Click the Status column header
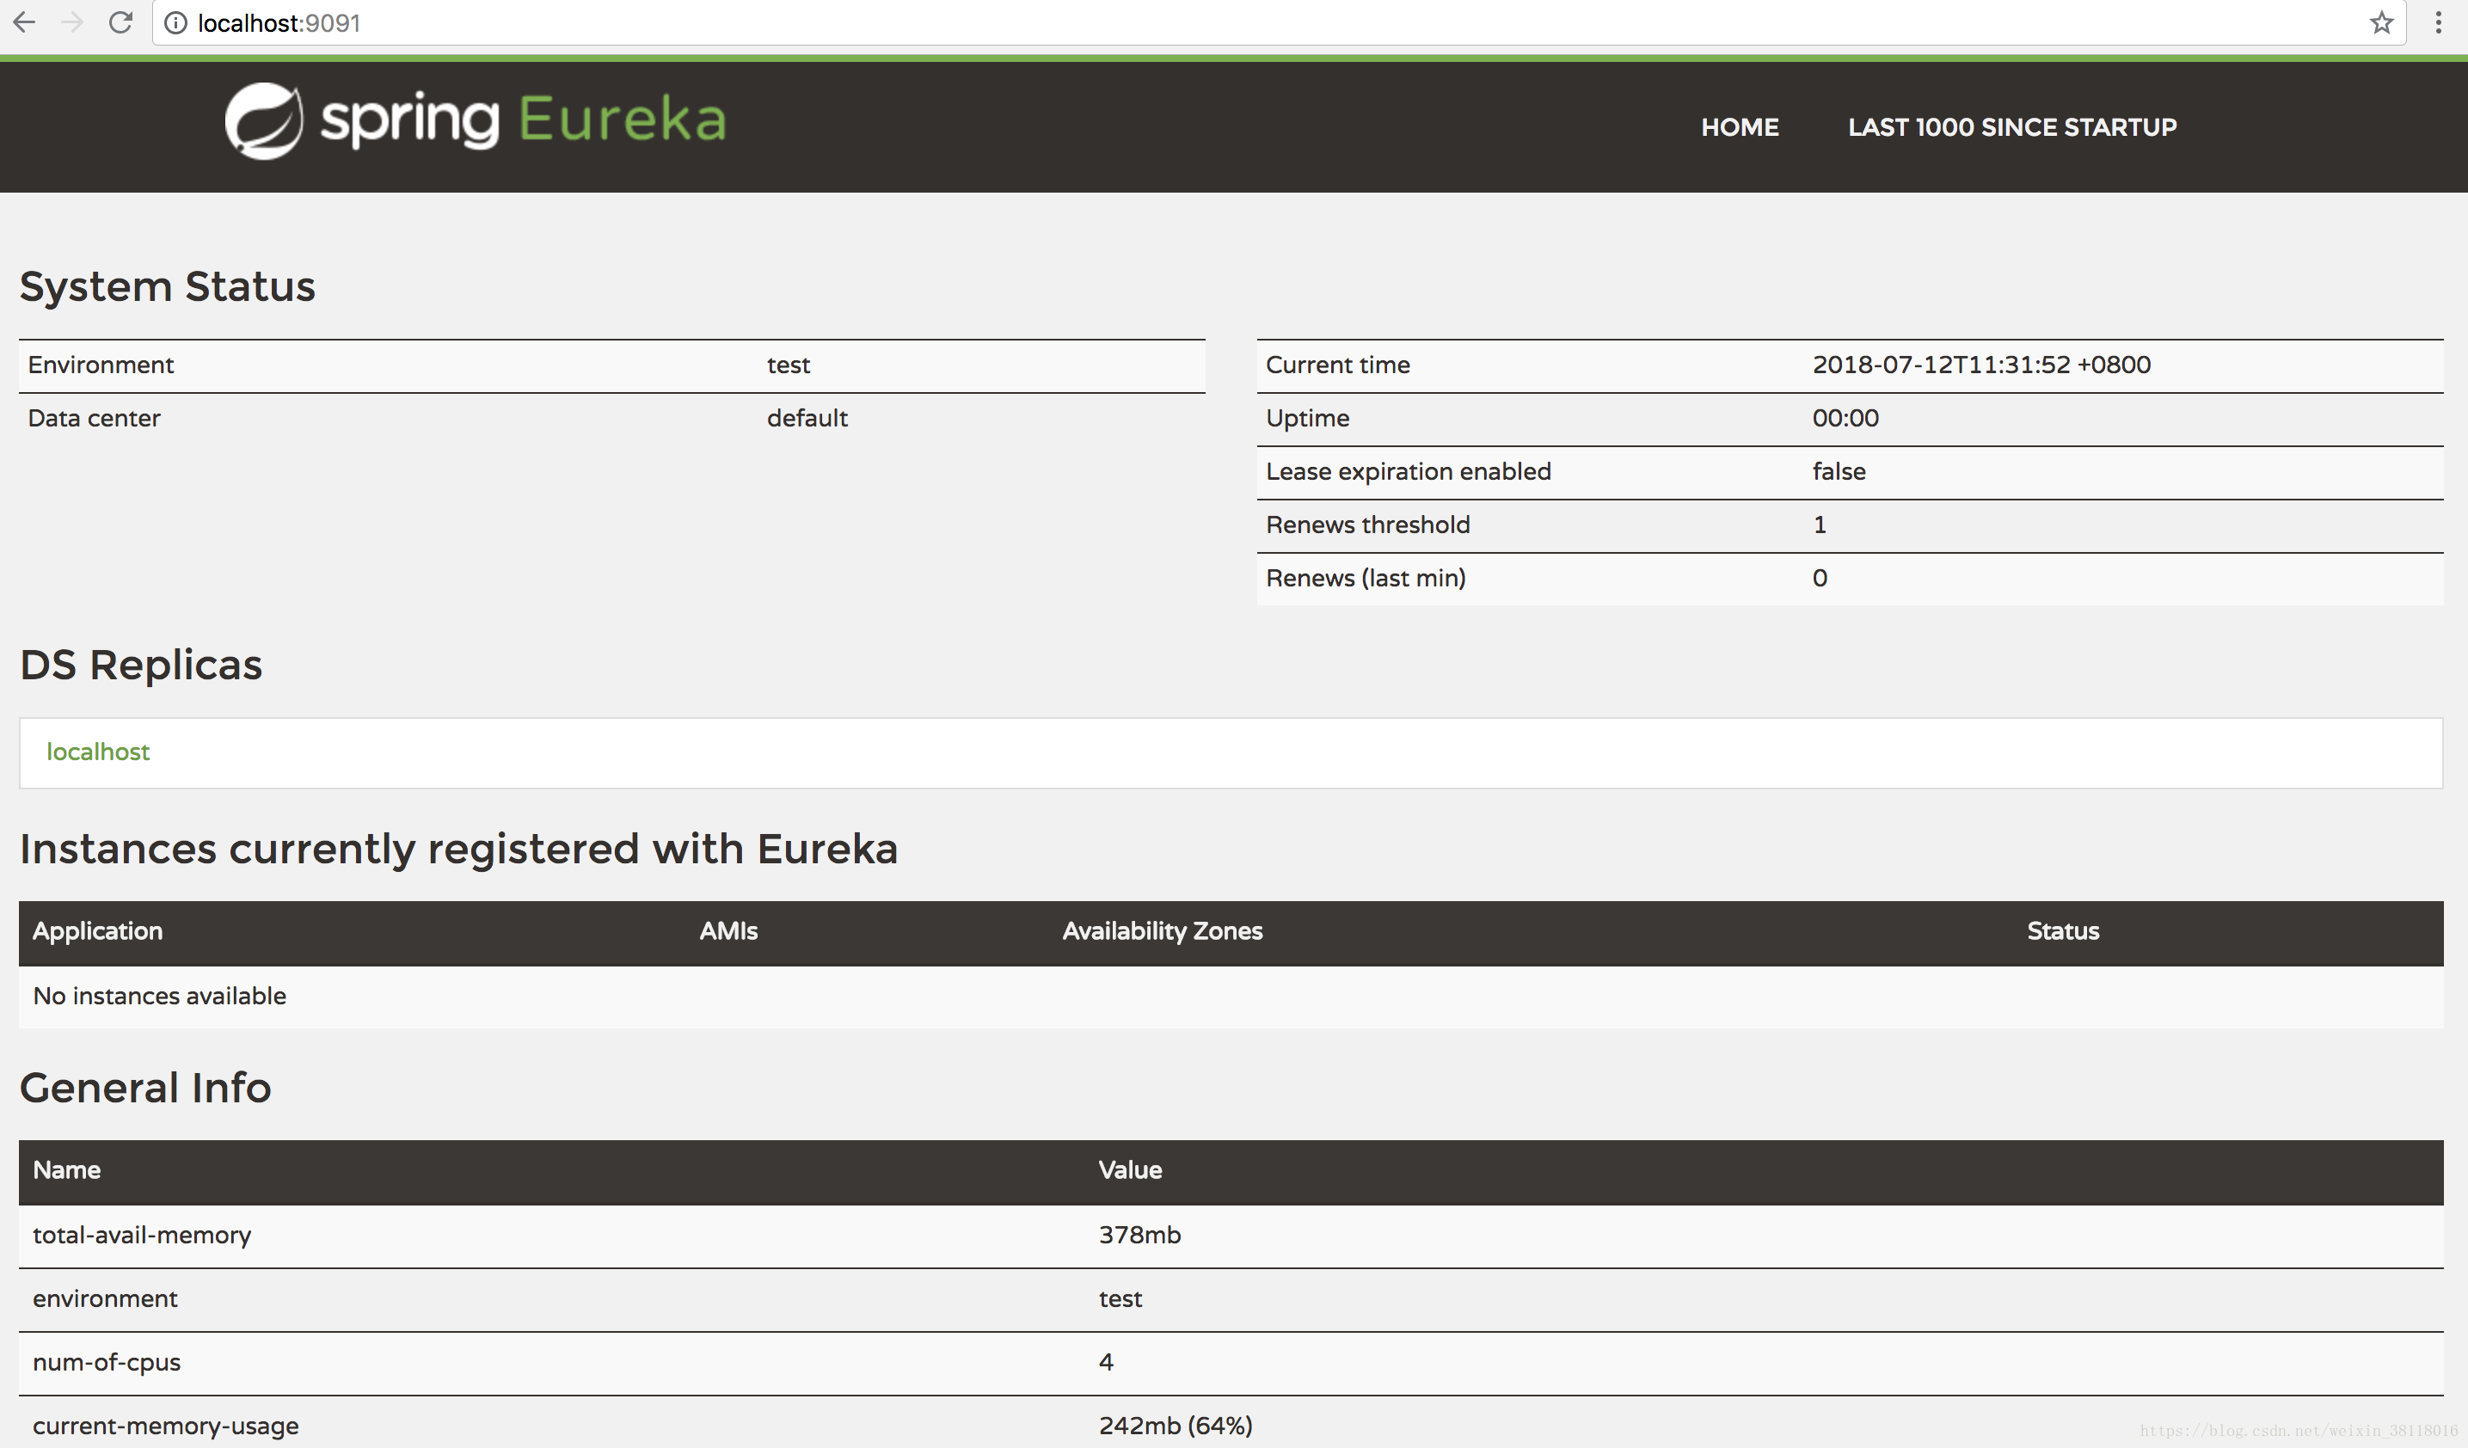The width and height of the screenshot is (2468, 1448). click(2062, 931)
